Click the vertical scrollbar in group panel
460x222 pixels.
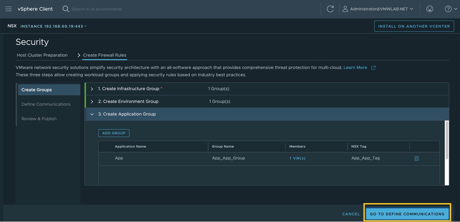pyautogui.click(x=447, y=140)
